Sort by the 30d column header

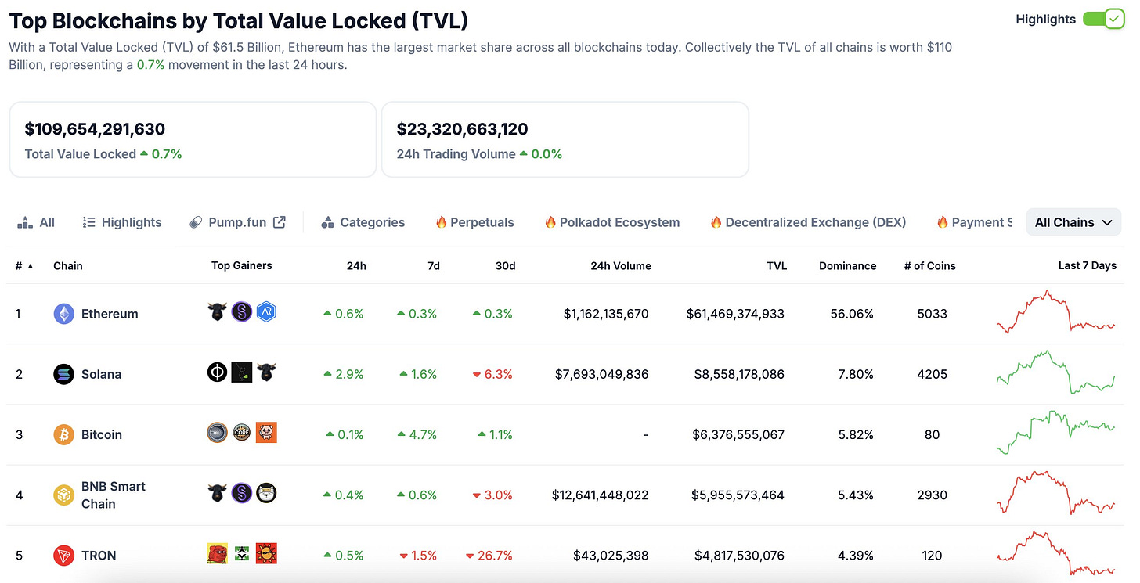506,266
